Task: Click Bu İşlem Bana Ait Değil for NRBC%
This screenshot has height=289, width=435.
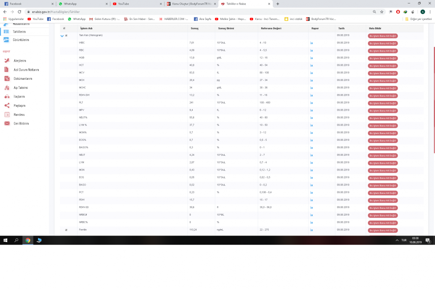Action: click(x=383, y=223)
